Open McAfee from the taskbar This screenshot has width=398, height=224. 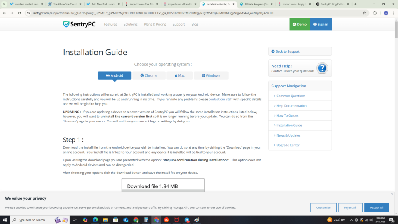(176, 220)
